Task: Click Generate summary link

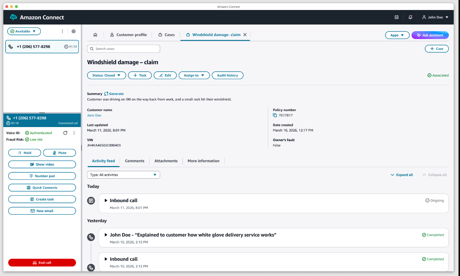Action: tap(114, 94)
